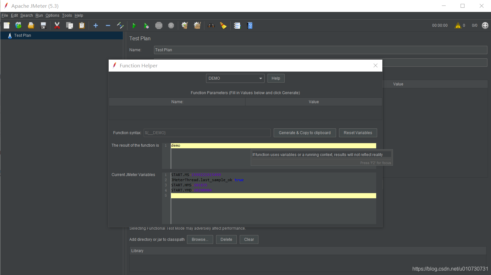Click the Library list header
Viewport: 491px width, 275px height.
pyautogui.click(x=308, y=251)
